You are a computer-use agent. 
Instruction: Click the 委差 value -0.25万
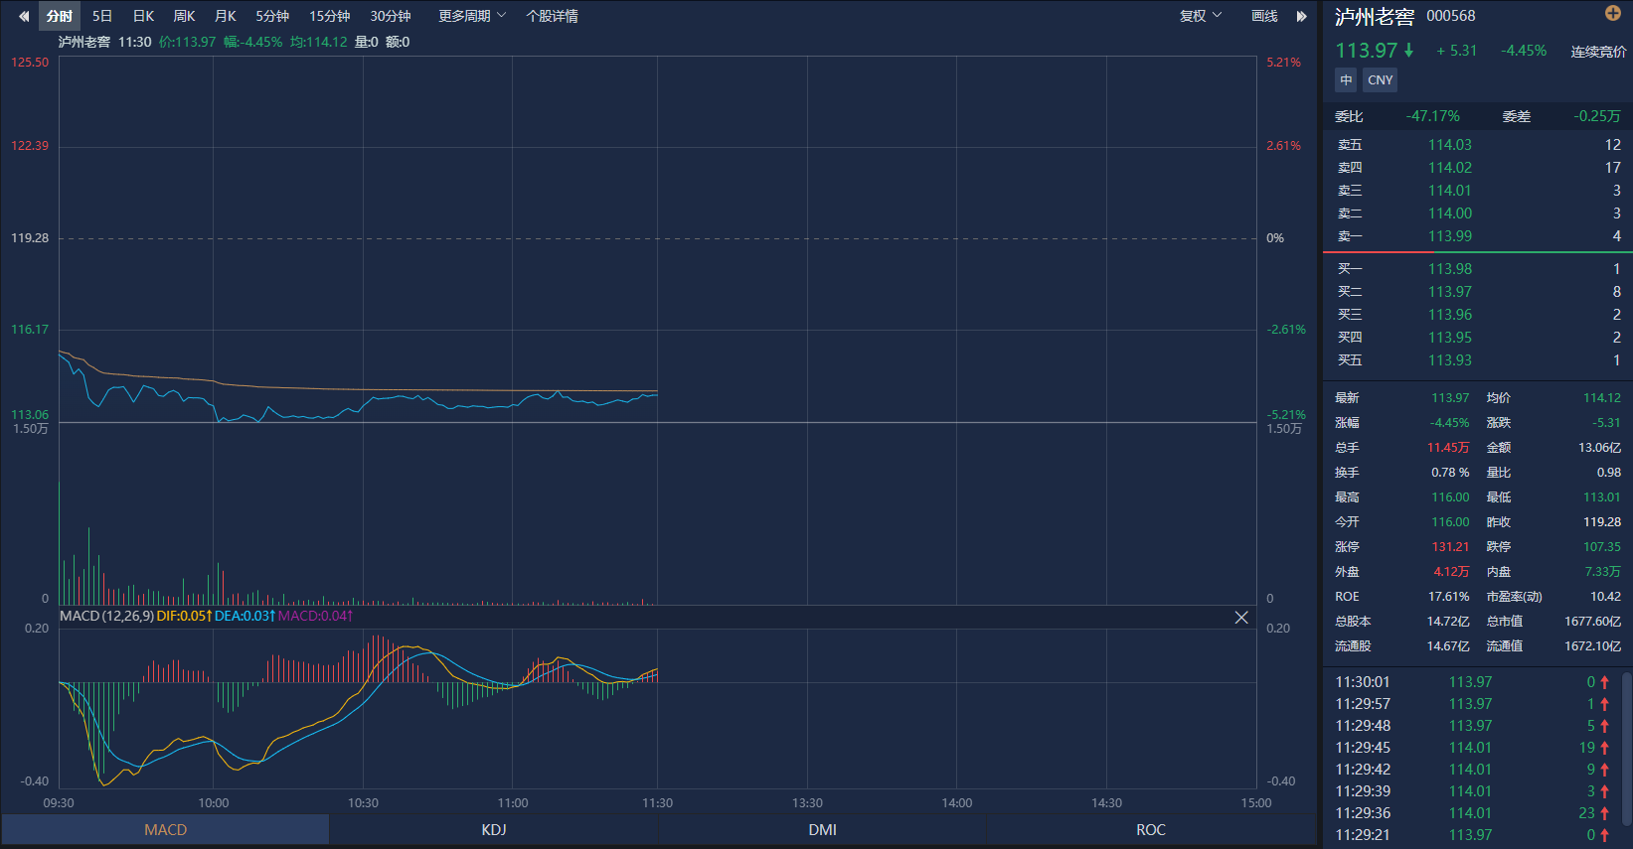click(1597, 116)
